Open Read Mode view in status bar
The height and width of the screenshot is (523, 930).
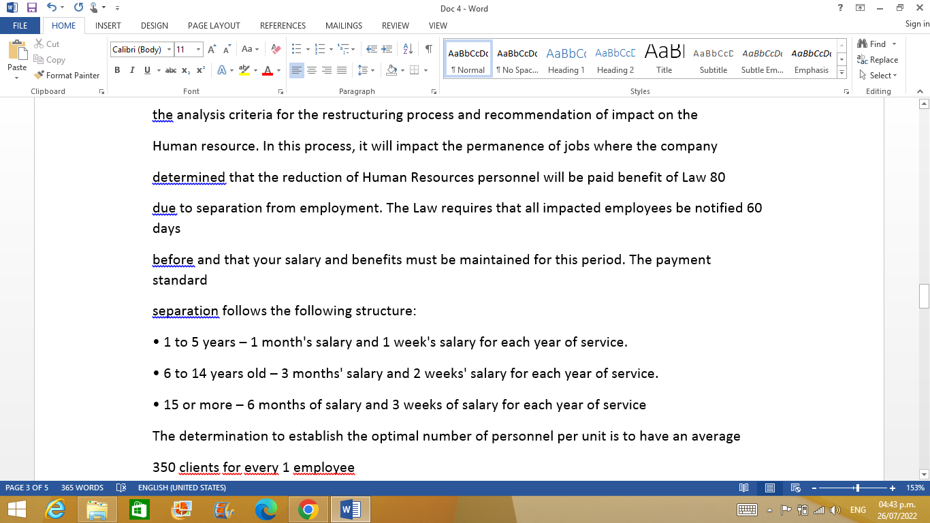click(744, 488)
